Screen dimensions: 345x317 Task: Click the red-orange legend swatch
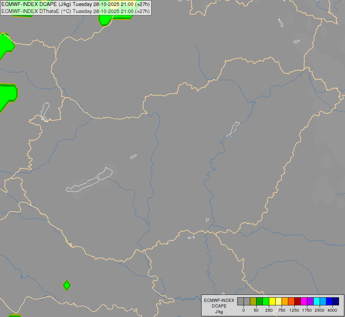[x=291, y=302]
